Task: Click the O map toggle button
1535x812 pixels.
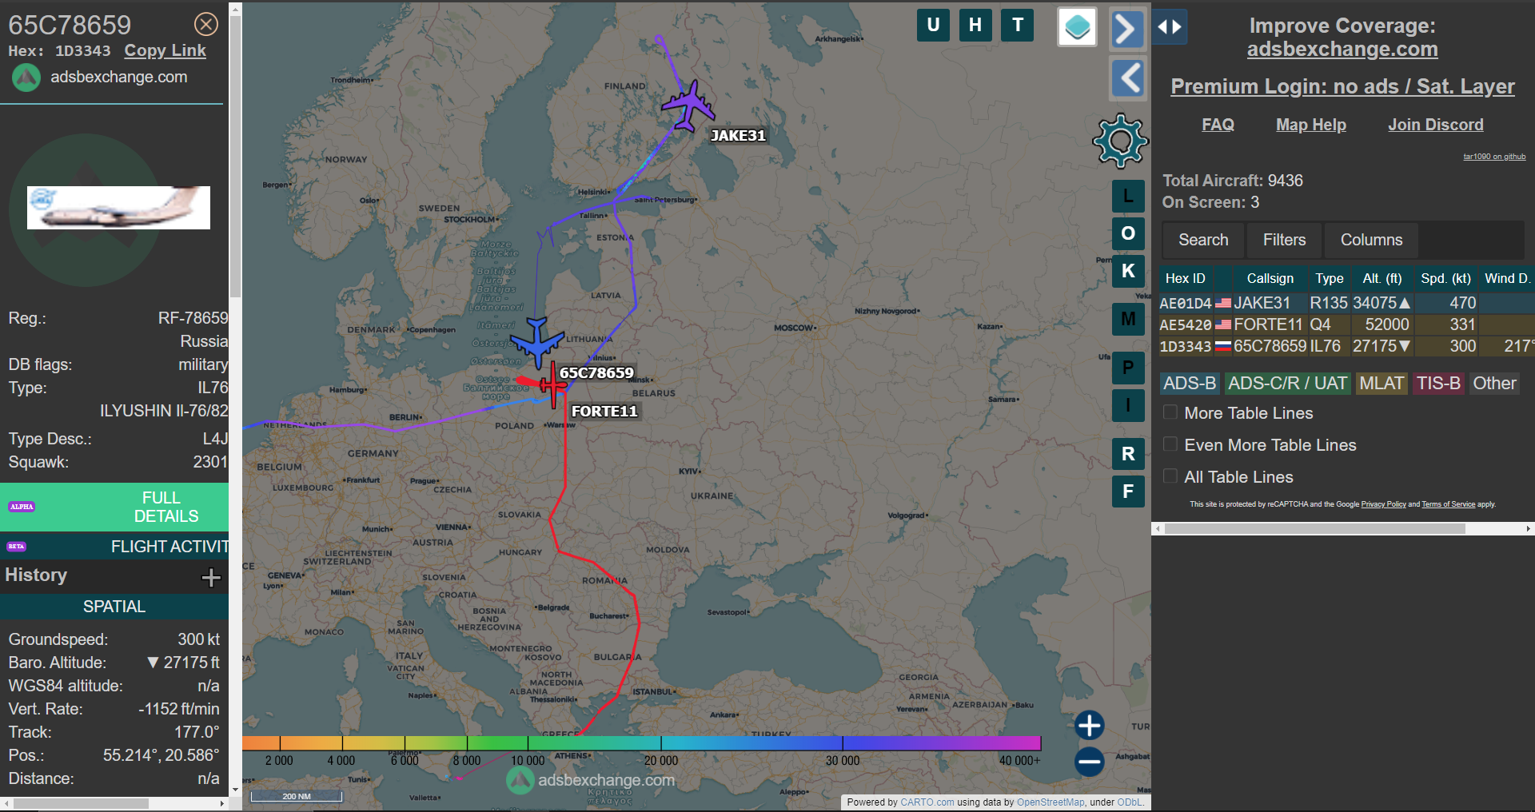Action: [1128, 233]
